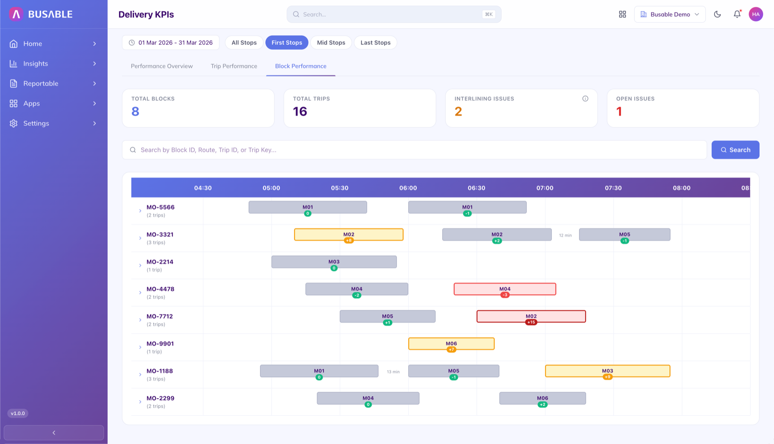This screenshot has width=774, height=444.
Task: Expand block MO-3321 row
Action: pyautogui.click(x=140, y=238)
